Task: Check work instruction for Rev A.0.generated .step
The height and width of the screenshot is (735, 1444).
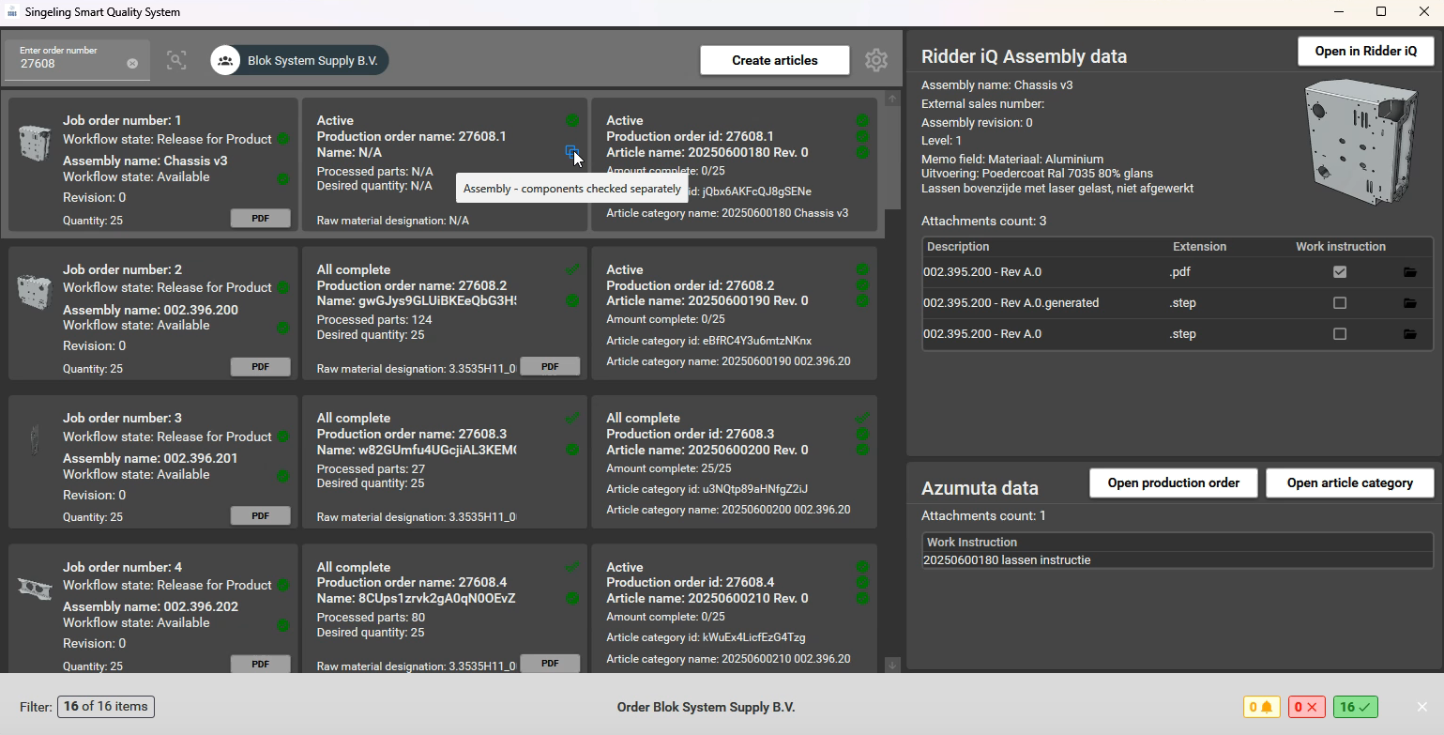Action: (x=1340, y=303)
